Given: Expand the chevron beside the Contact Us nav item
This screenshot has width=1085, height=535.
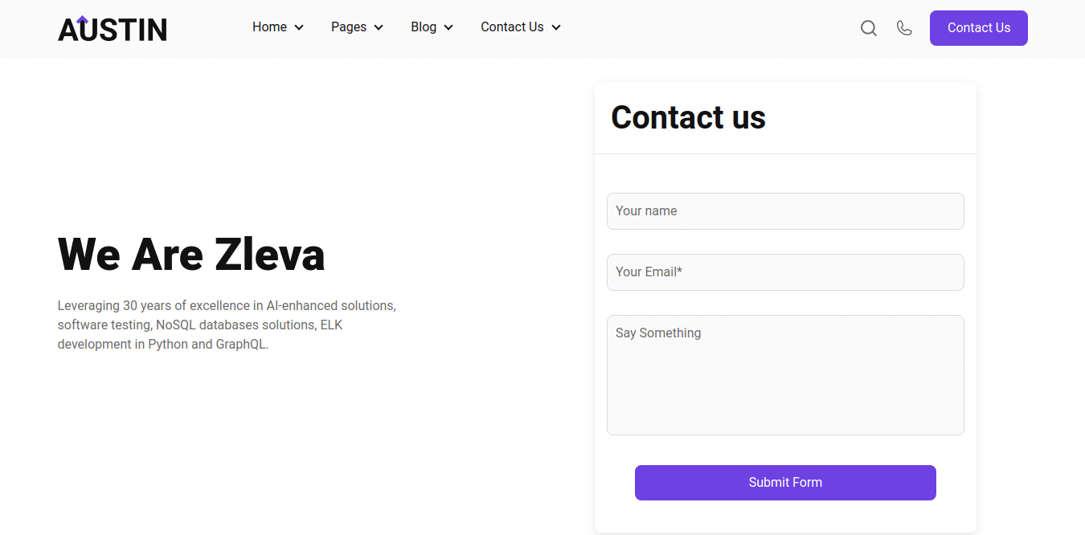Looking at the screenshot, I should 556,27.
